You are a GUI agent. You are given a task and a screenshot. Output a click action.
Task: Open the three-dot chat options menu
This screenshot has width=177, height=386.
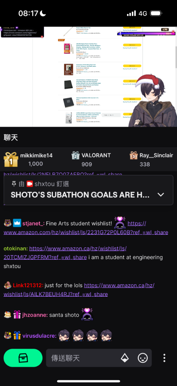click(x=165, y=358)
